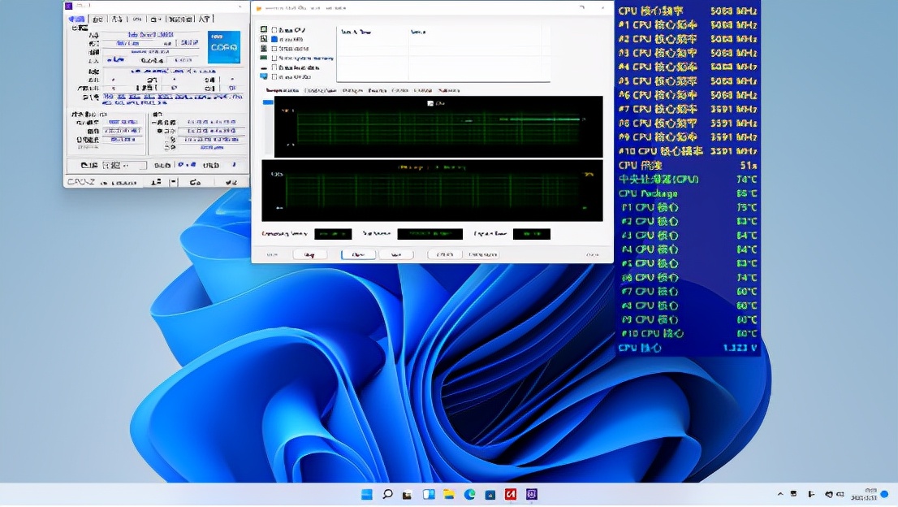The image size is (898, 507).
Task: Show hidden system tray icons
Action: point(780,494)
